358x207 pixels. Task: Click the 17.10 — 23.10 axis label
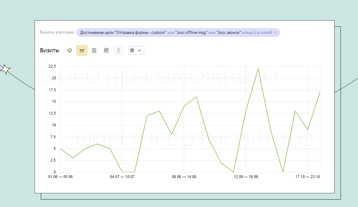308,177
